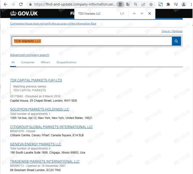Open GENEVA ENERGY MARKETS LLC result
The image size is (193, 174).
(35, 144)
